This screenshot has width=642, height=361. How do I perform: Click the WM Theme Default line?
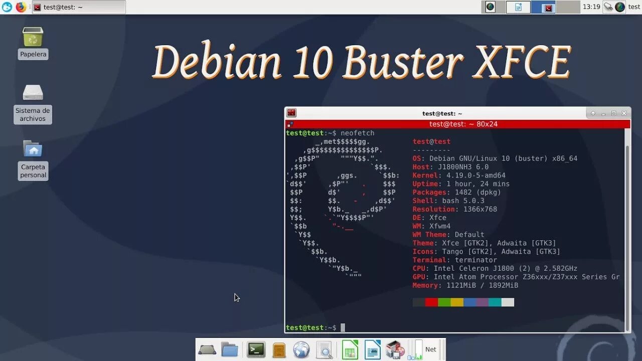[x=448, y=235]
